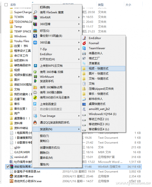
Task: Choose 删除(D) from the context menu
Action: pos(57,153)
